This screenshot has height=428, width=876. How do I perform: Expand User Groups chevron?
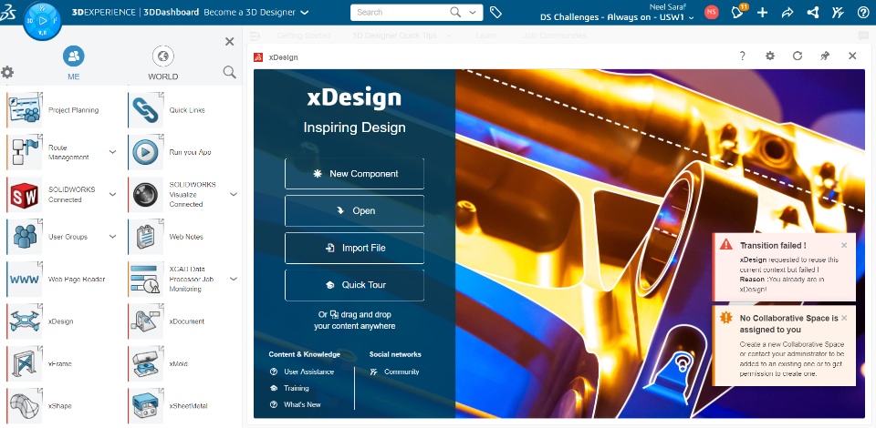pos(112,237)
